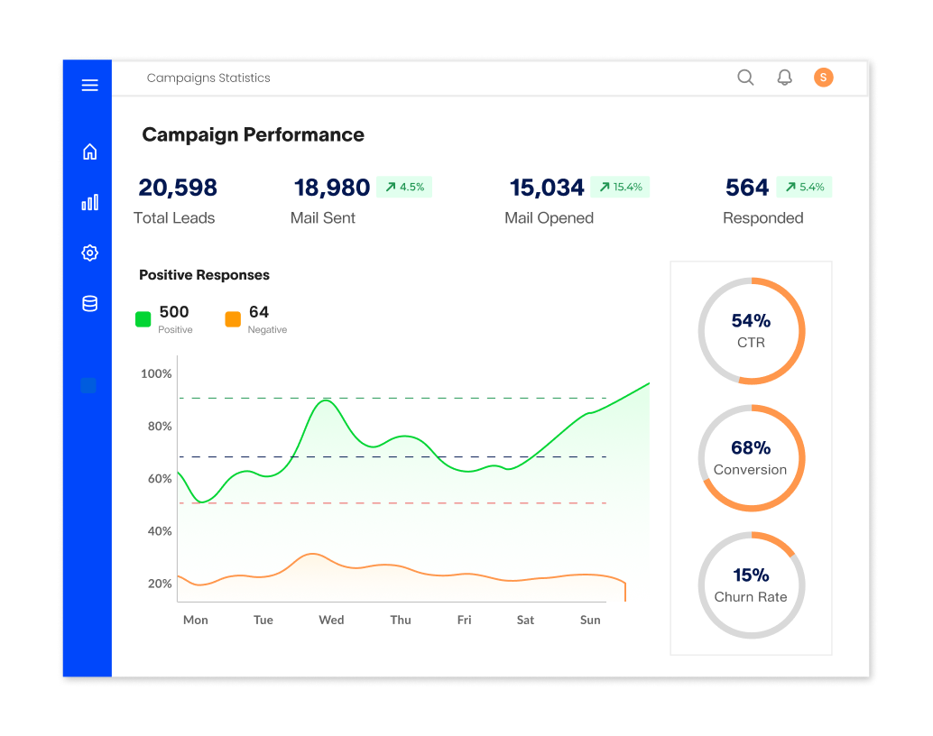
Task: Click the Sun label on the chart axis
Action: (590, 620)
